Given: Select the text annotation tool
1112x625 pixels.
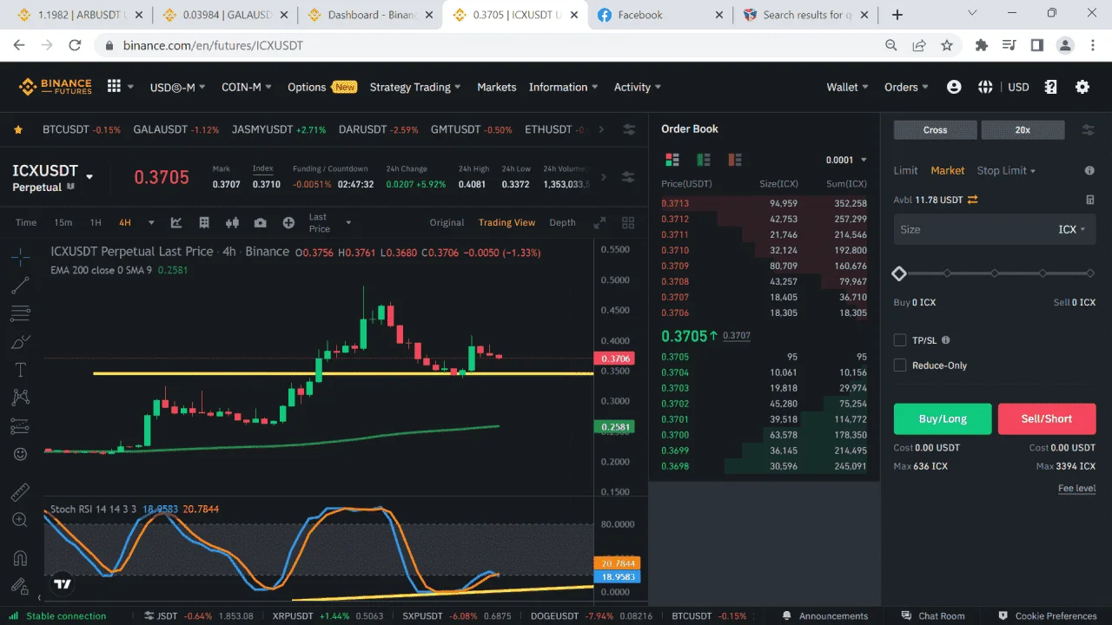Looking at the screenshot, I should [20, 370].
